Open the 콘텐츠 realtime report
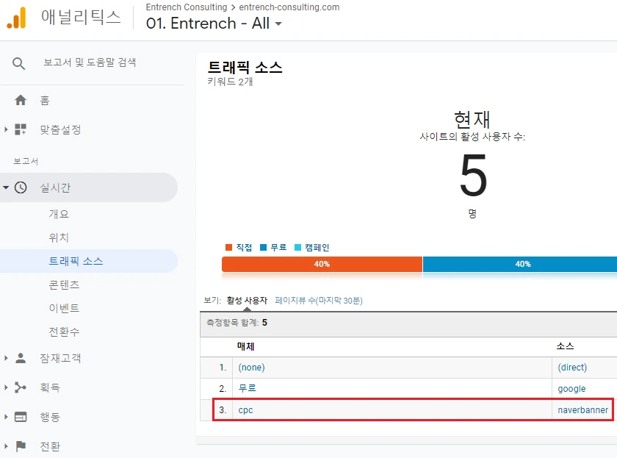This screenshot has height=458, width=617. [x=64, y=285]
